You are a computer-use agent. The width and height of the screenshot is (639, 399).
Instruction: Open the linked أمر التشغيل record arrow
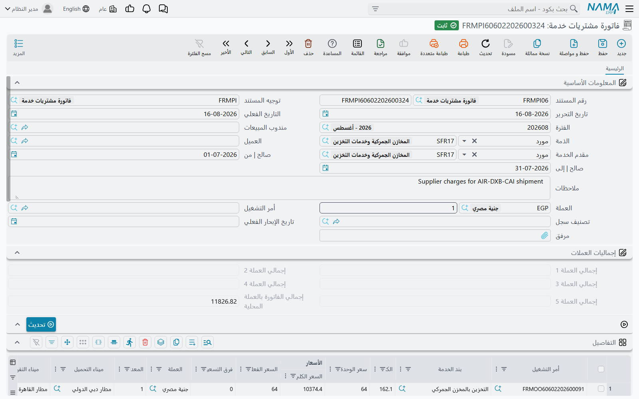coord(25,208)
